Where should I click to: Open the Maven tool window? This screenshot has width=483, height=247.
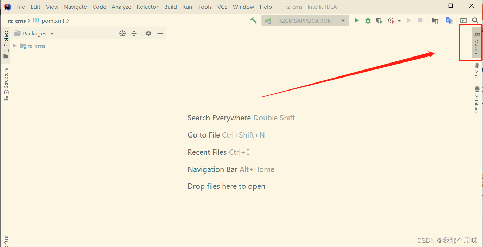pyautogui.click(x=477, y=42)
